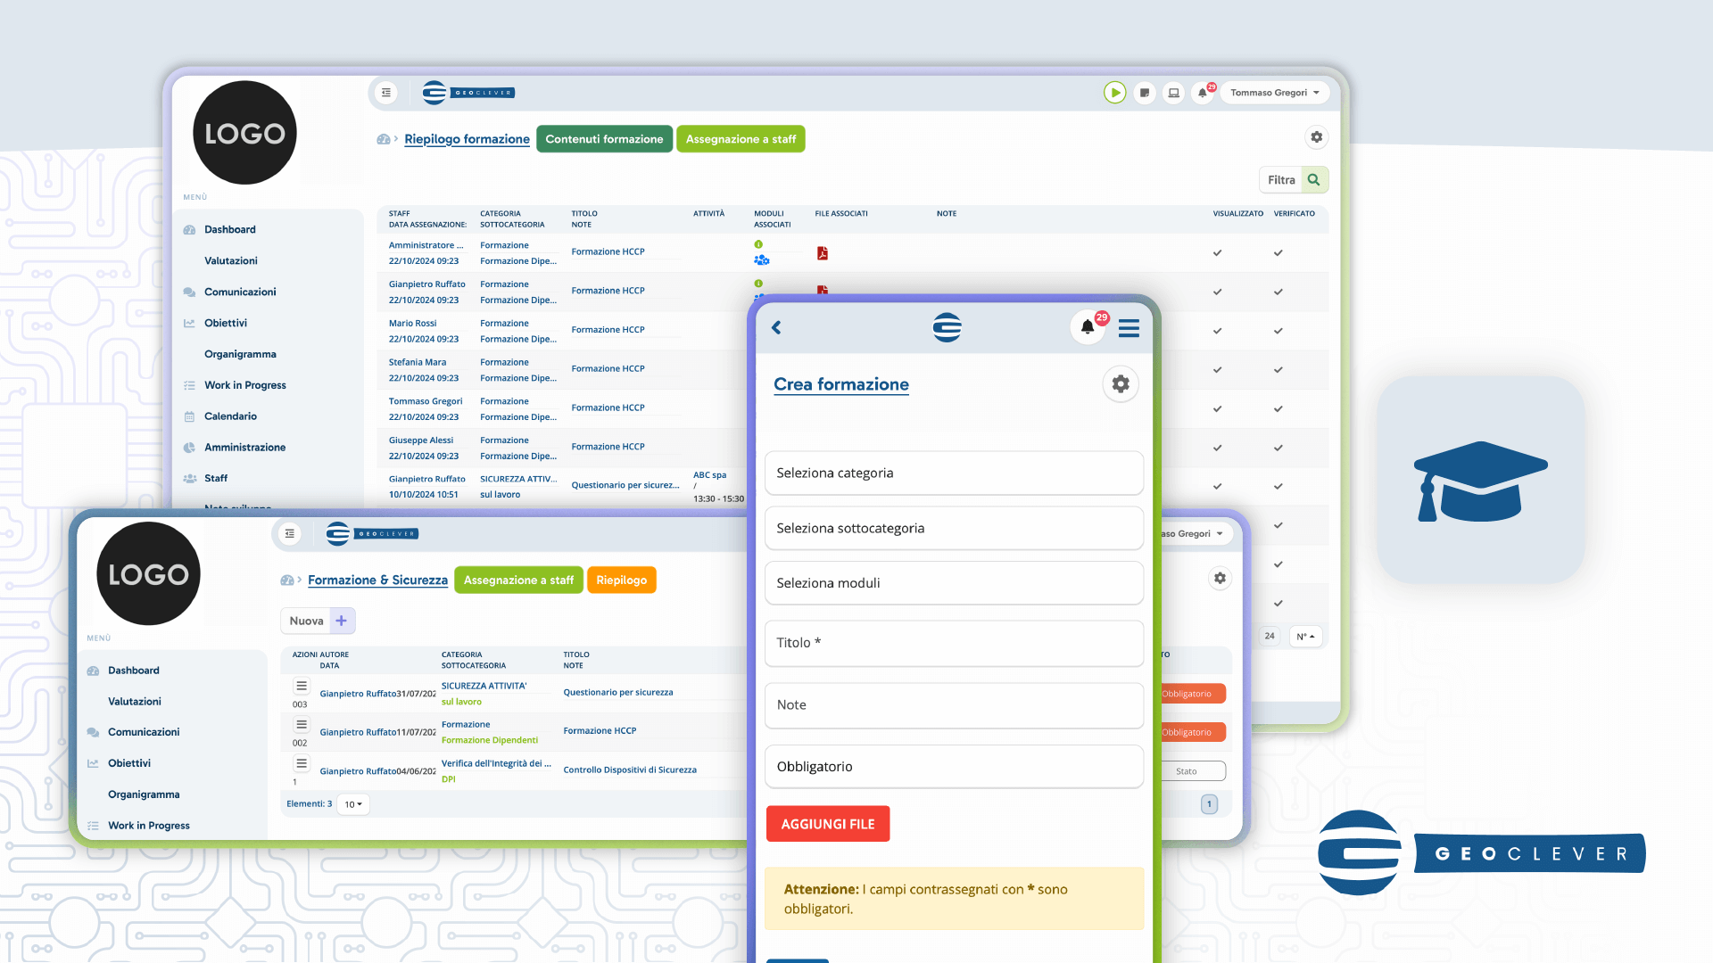
Task: Click dashboard breadcrumb icon before Riepilogo formazione
Action: [x=384, y=139]
